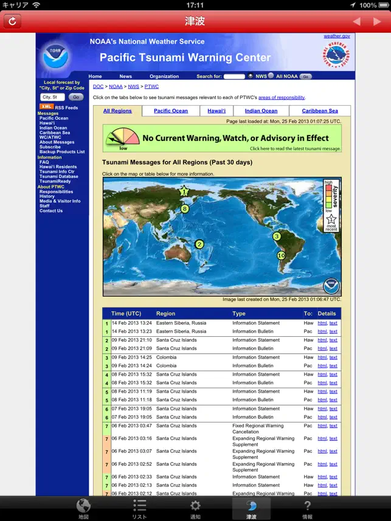Click map marker 10 near Chile
The height and width of the screenshot is (521, 391).
[x=282, y=255]
